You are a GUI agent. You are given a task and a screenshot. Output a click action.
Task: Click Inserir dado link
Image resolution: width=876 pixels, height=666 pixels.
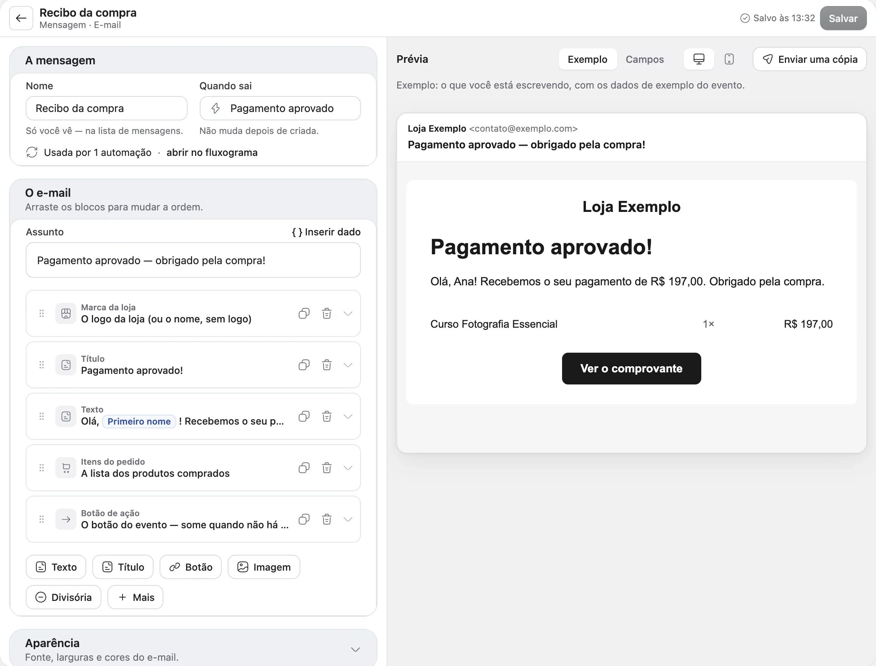326,232
